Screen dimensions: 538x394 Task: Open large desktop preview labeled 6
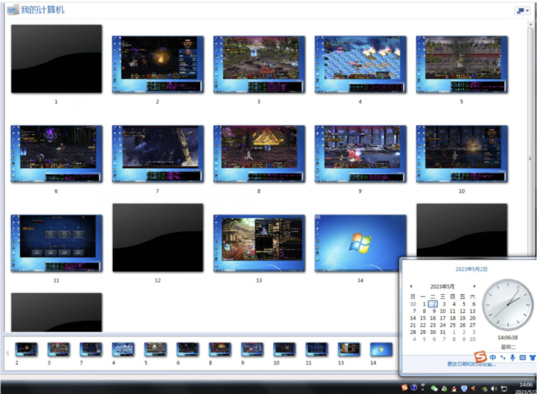pos(56,153)
